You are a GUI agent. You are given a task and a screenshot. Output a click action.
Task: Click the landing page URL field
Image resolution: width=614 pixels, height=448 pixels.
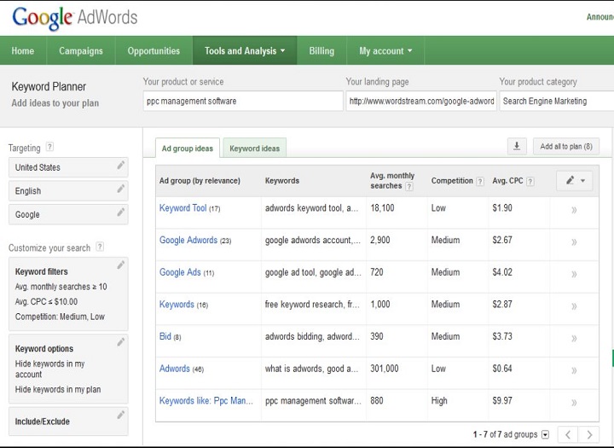click(x=421, y=102)
